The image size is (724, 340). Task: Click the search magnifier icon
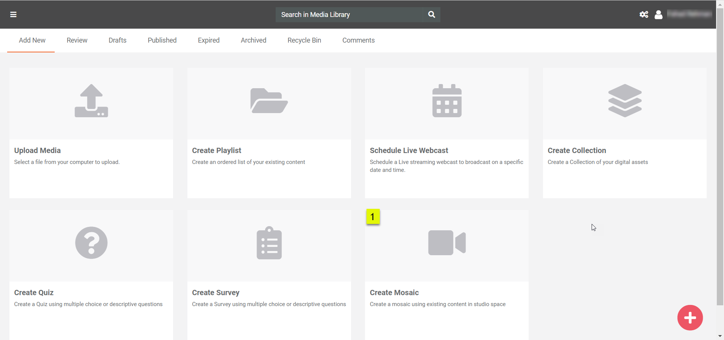(x=432, y=15)
